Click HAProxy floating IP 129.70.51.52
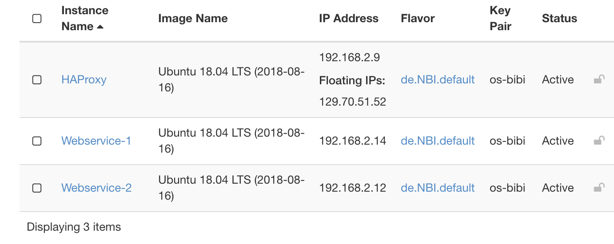Viewport: 614px width, 244px height. click(353, 102)
